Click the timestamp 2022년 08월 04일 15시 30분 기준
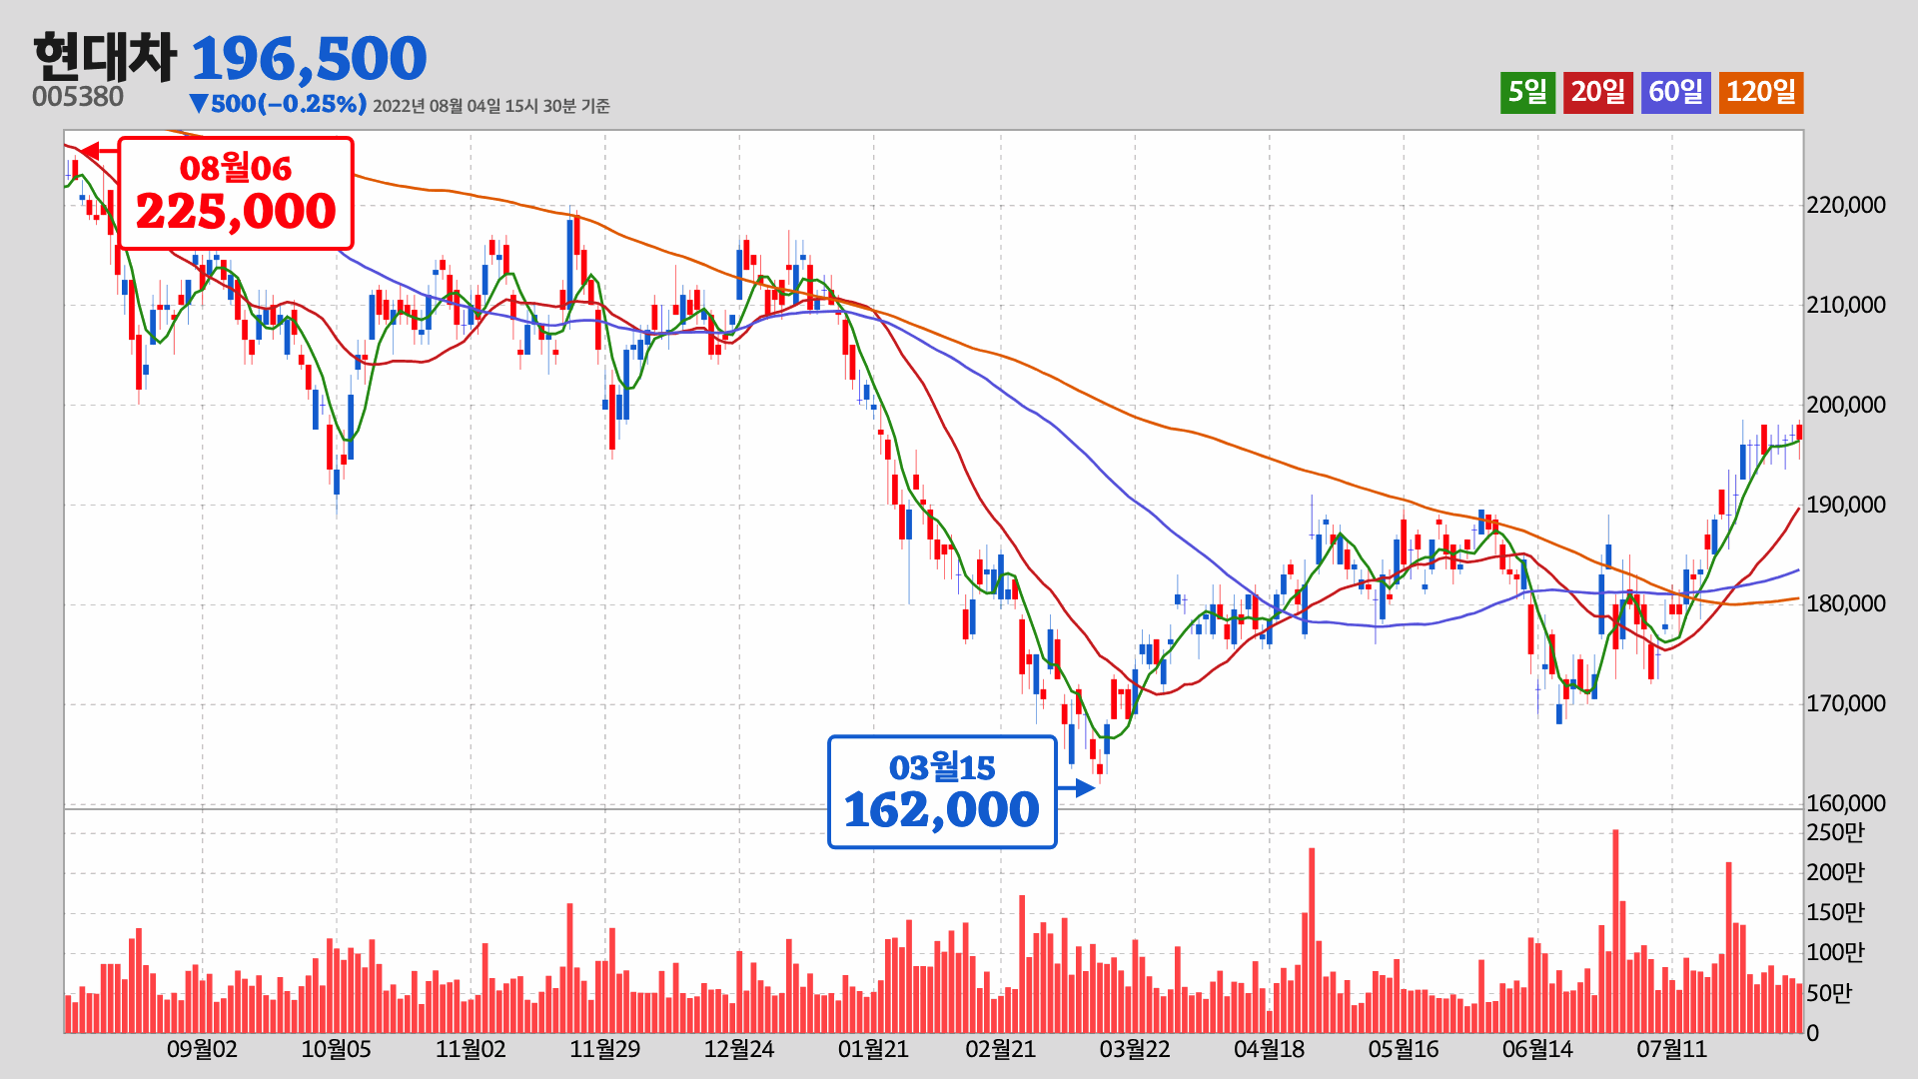1918x1079 pixels. point(491,106)
